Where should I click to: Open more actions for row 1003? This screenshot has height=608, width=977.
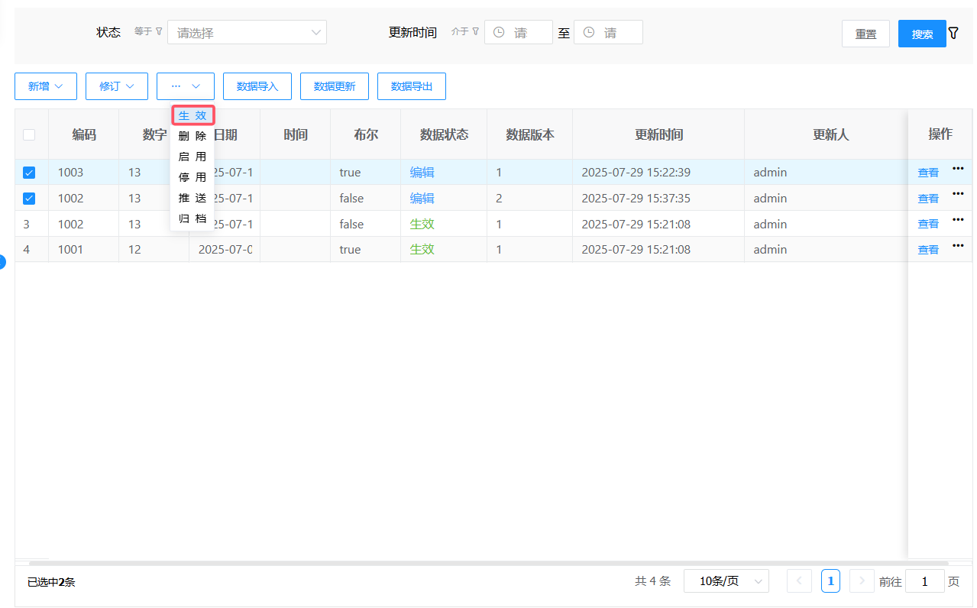pos(958,168)
